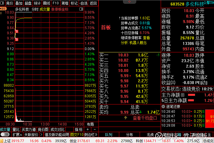Click the 总成交 status entry
Screen dimensions: 214x143
coord(208,141)
